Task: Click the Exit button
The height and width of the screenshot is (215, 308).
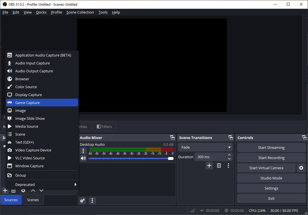Action: point(271,199)
